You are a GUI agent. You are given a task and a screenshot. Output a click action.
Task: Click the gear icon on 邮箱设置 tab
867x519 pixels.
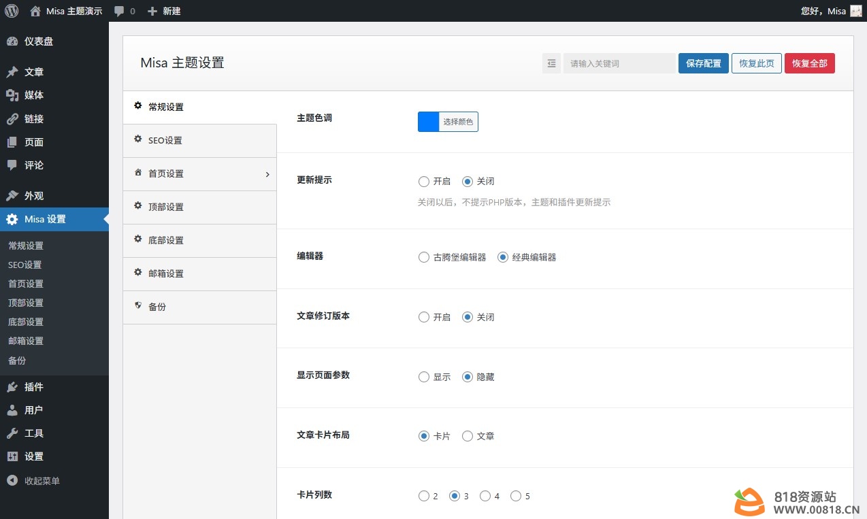pyautogui.click(x=138, y=272)
